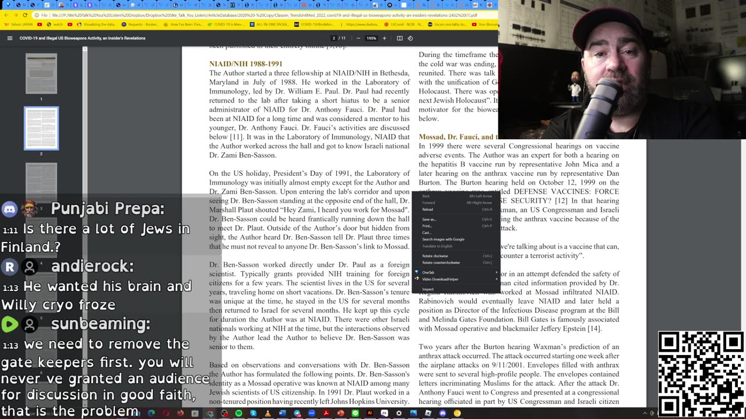Viewport: 746px width, 419px height.
Task: Open Settings gear from the taskbar
Action: 399,413
